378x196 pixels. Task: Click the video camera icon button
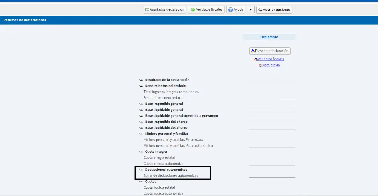(x=251, y=10)
